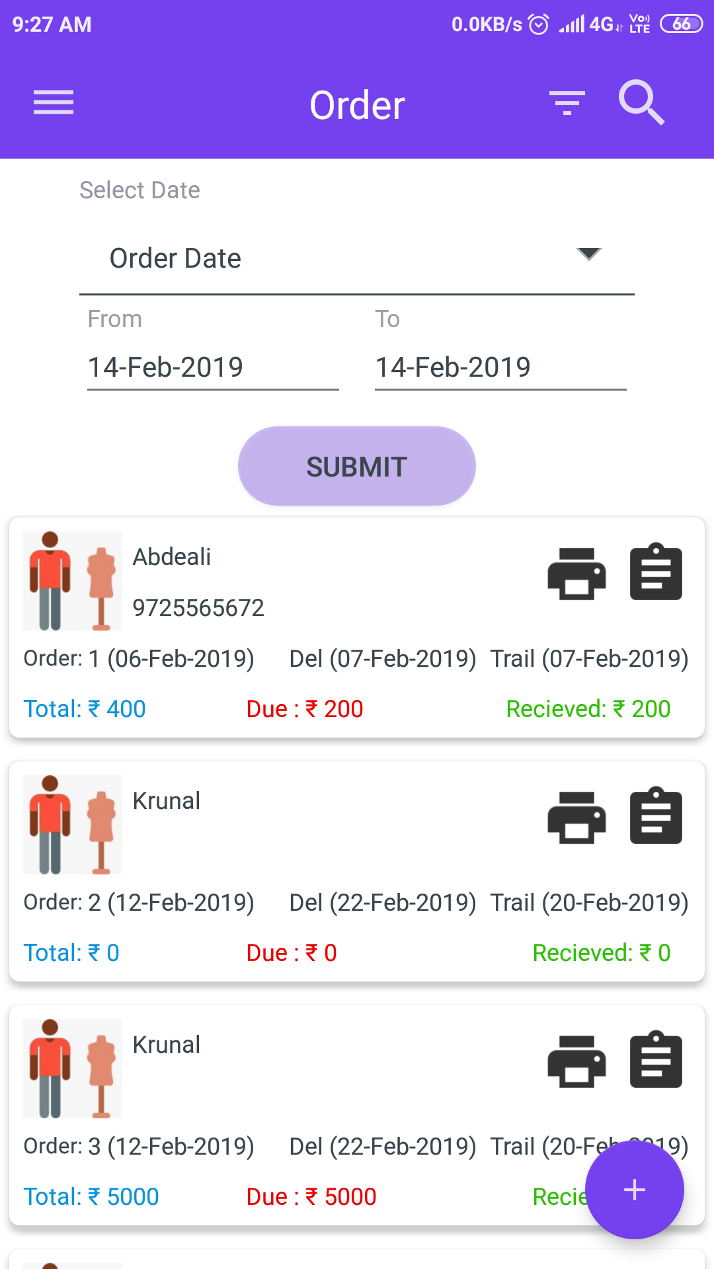Add new order with plus button
714x1269 pixels.
point(634,1190)
